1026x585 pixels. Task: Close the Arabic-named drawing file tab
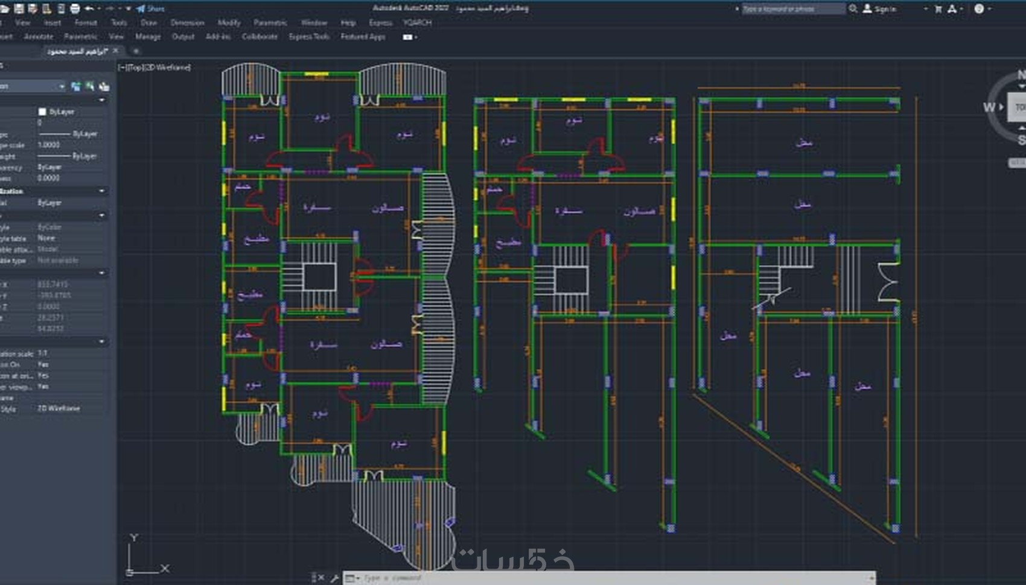tap(116, 51)
